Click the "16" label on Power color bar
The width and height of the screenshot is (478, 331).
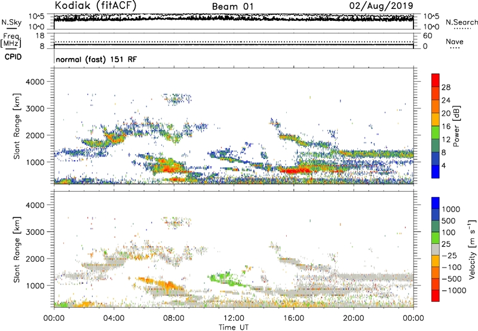point(446,127)
